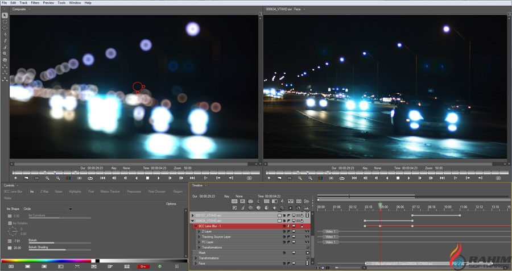
Task: Toggle the Iris Rotation checkbox
Action: (9, 223)
